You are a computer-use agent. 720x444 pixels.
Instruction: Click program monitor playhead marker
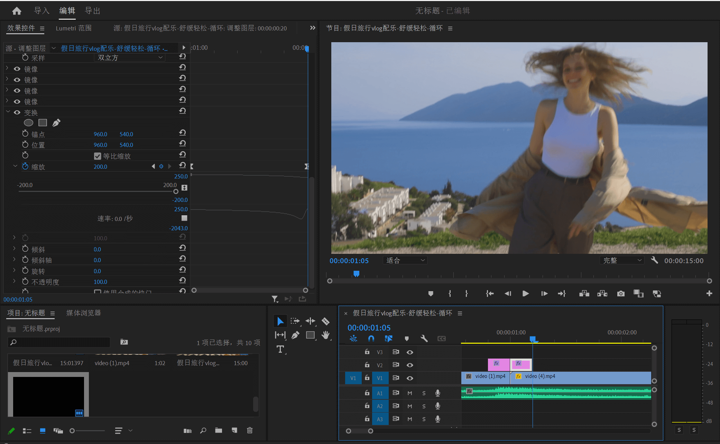point(356,274)
